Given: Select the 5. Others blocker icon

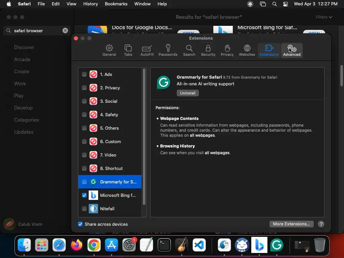Looking at the screenshot, I should pyautogui.click(x=93, y=128).
